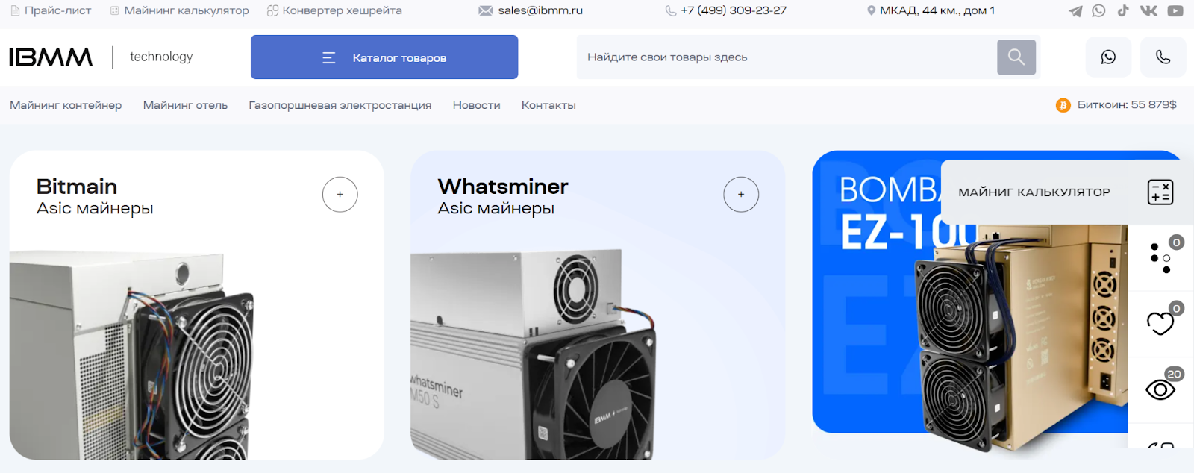Open the VK social icon

click(x=1148, y=10)
